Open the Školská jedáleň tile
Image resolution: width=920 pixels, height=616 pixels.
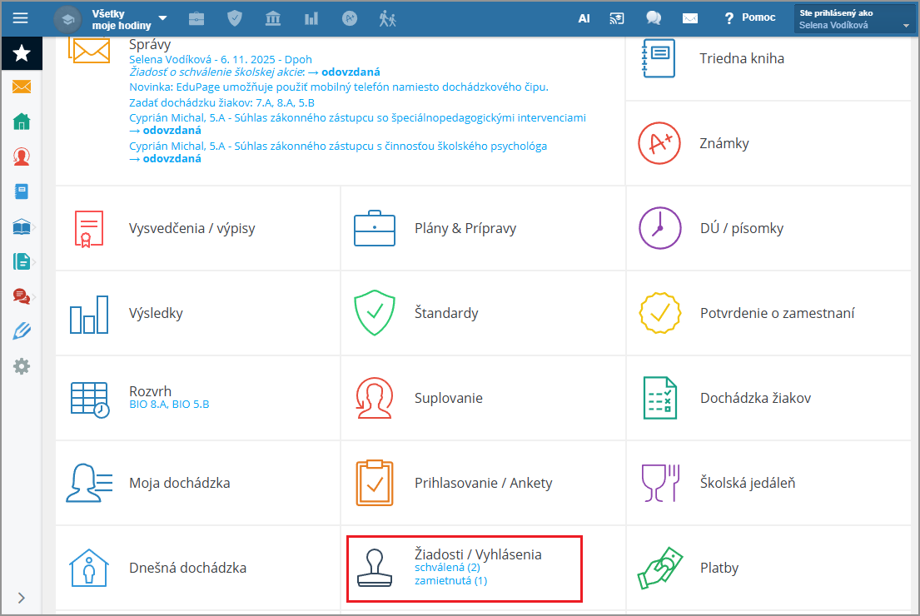pos(747,483)
